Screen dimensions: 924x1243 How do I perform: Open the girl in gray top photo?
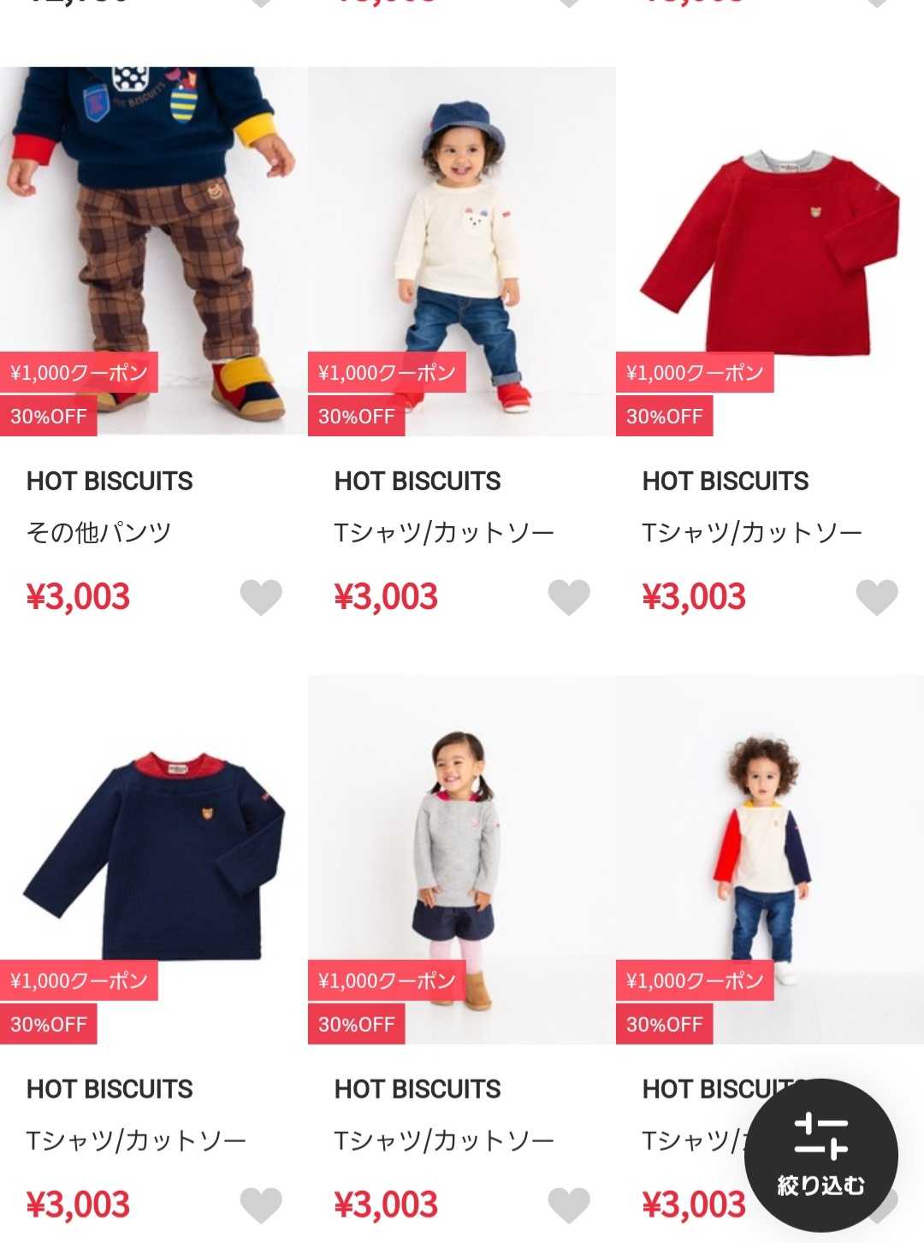pyautogui.click(x=462, y=860)
